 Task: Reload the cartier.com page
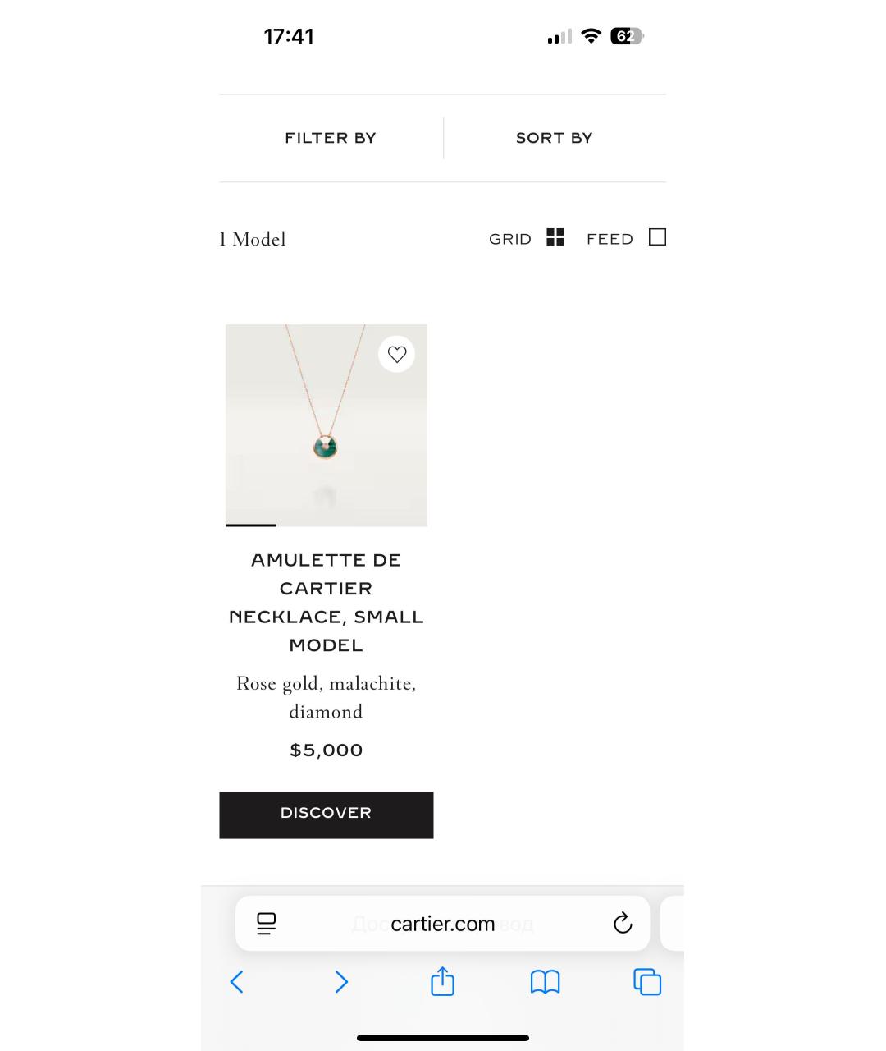pyautogui.click(x=623, y=924)
